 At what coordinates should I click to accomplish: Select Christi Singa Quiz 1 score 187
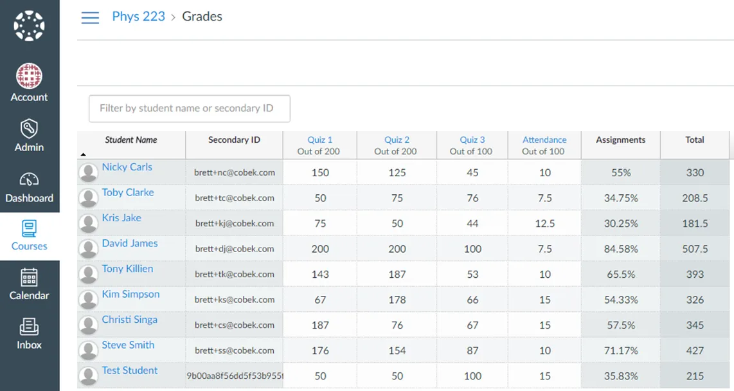click(x=320, y=325)
